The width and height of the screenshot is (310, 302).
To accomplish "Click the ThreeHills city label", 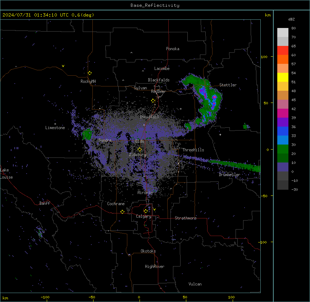I will point(193,150).
